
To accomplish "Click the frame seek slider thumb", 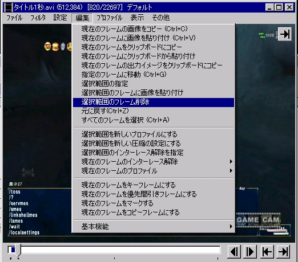I will (18, 251).
